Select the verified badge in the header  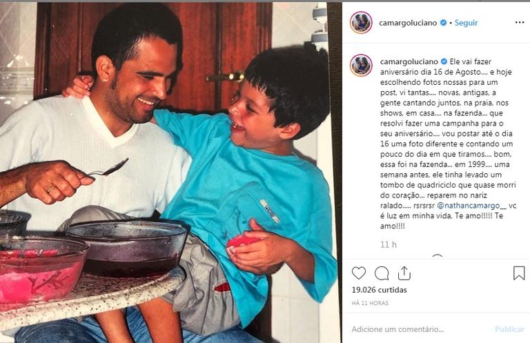click(x=443, y=23)
